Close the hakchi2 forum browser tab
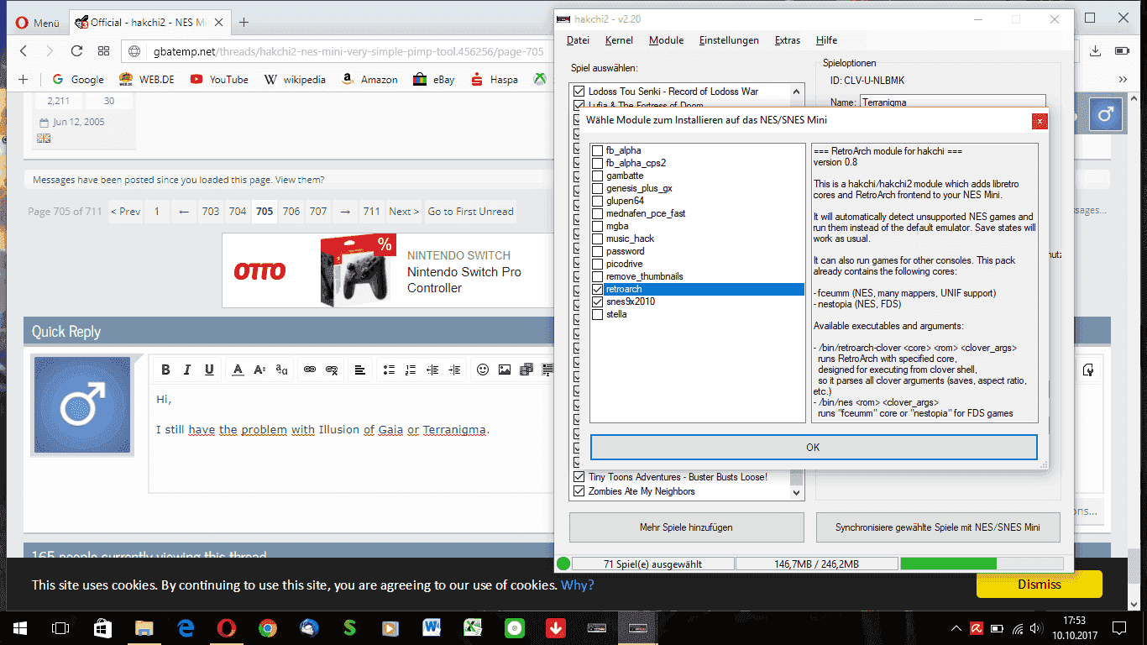This screenshot has height=645, width=1147. 221,23
